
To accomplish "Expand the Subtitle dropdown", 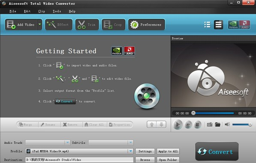I will click(x=130, y=142).
